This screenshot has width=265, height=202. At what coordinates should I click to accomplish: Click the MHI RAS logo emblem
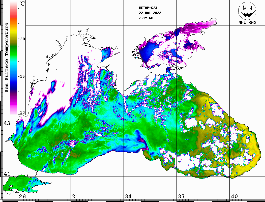click(247, 11)
